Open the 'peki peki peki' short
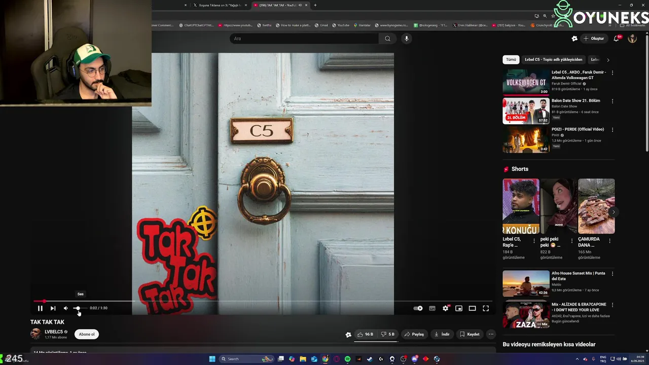 (x=558, y=206)
